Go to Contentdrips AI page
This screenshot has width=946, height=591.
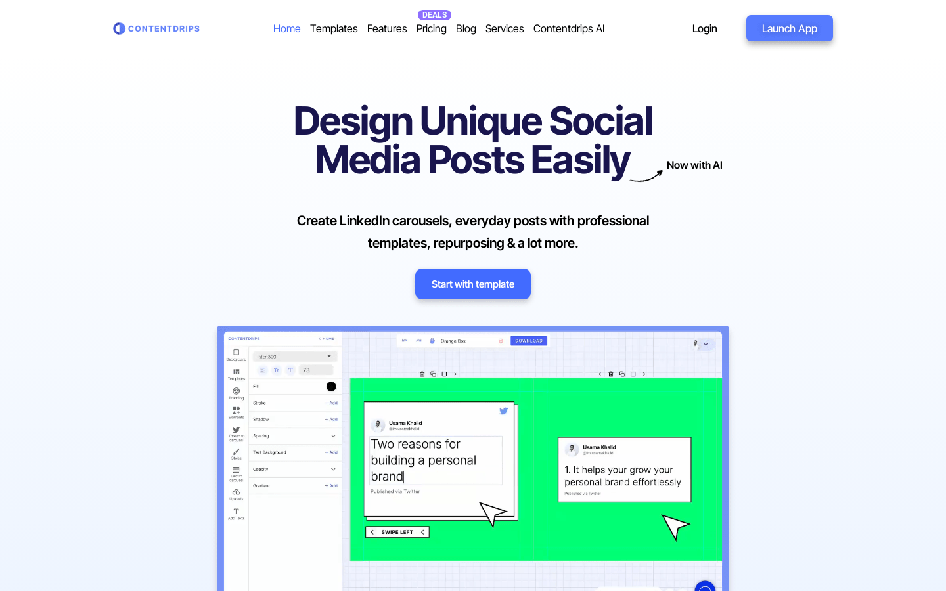pyautogui.click(x=569, y=28)
